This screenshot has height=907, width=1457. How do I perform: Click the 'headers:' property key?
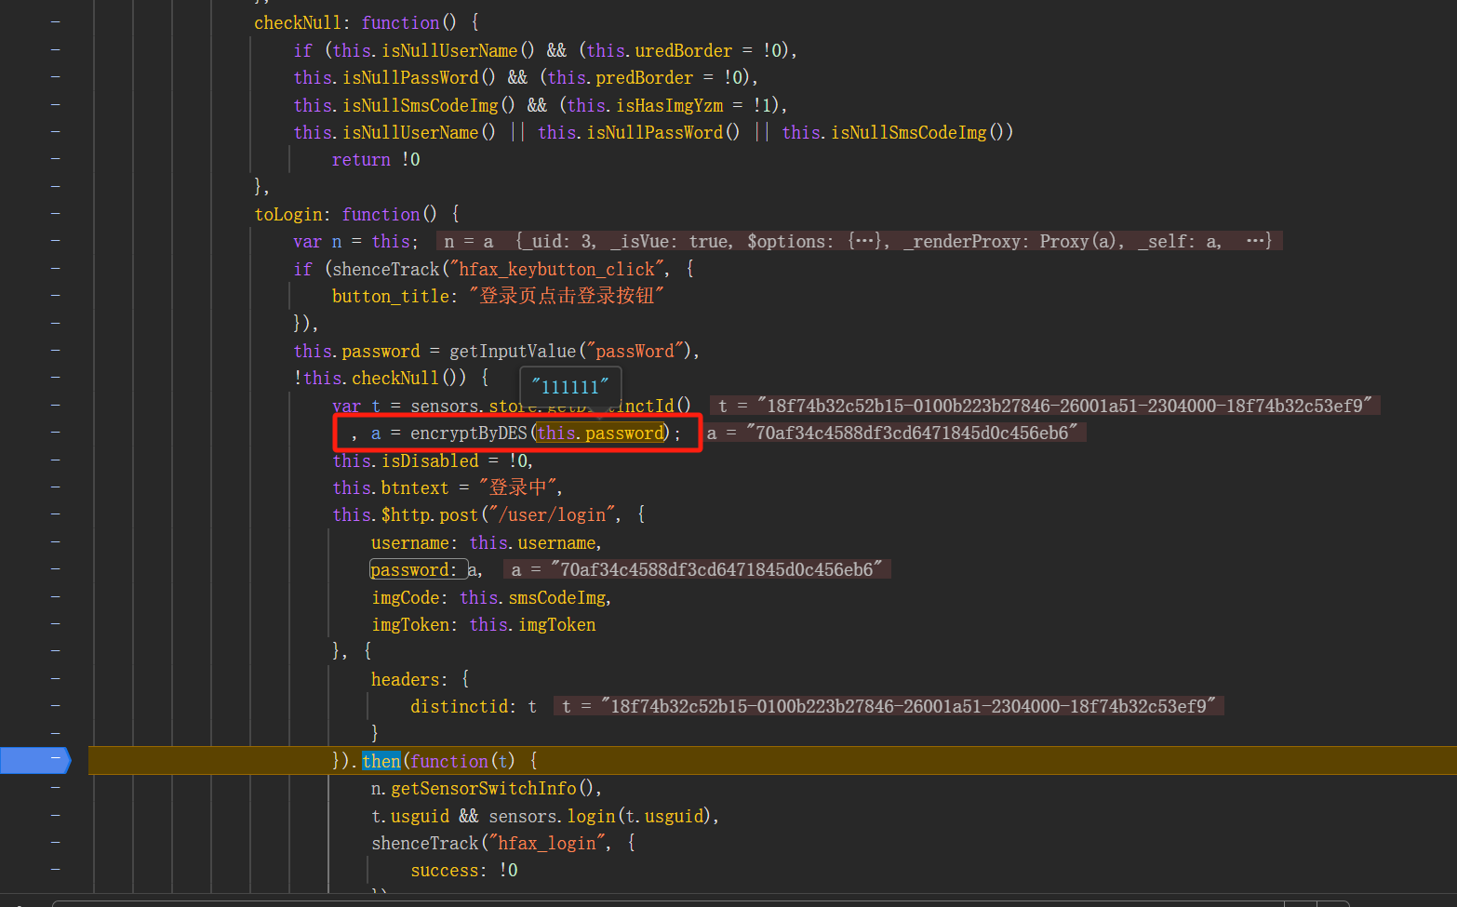tap(409, 679)
